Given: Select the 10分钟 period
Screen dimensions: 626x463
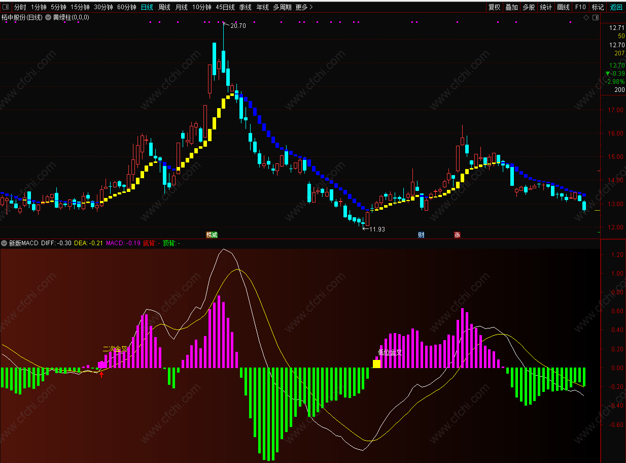Looking at the screenshot, I should (x=202, y=7).
